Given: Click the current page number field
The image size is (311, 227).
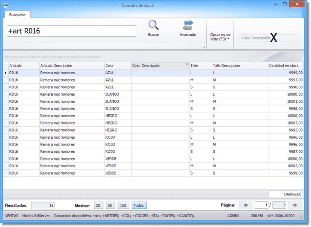Looking at the screenshot, I should click(x=261, y=205).
